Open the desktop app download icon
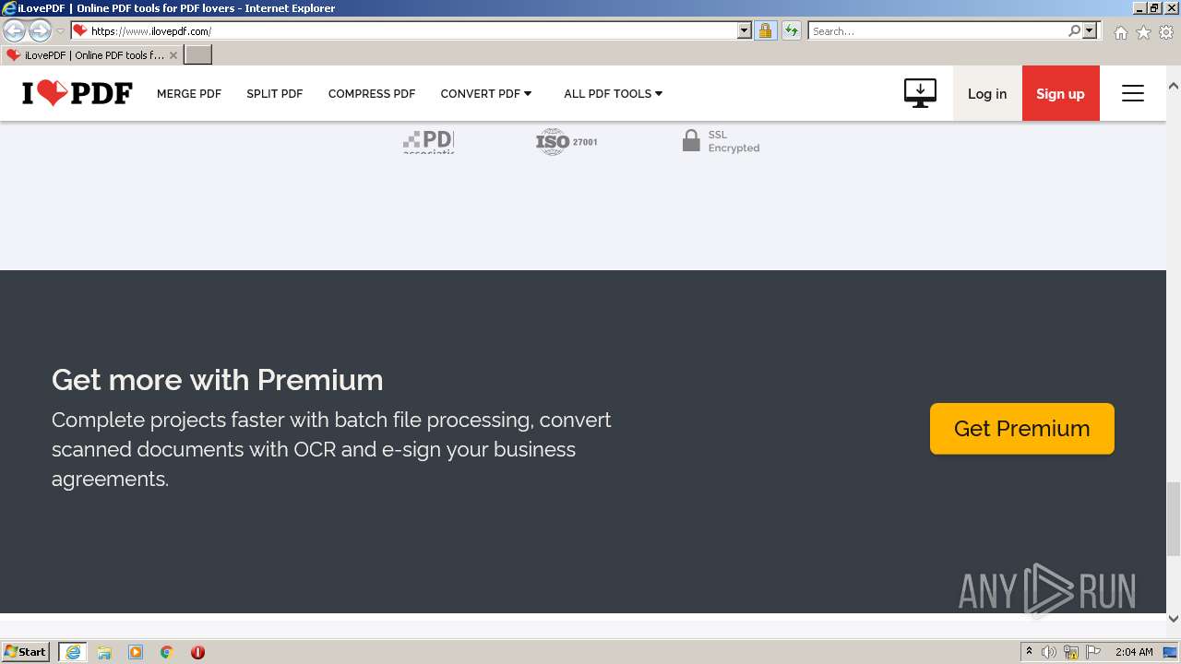Image resolution: width=1181 pixels, height=664 pixels. coord(920,93)
